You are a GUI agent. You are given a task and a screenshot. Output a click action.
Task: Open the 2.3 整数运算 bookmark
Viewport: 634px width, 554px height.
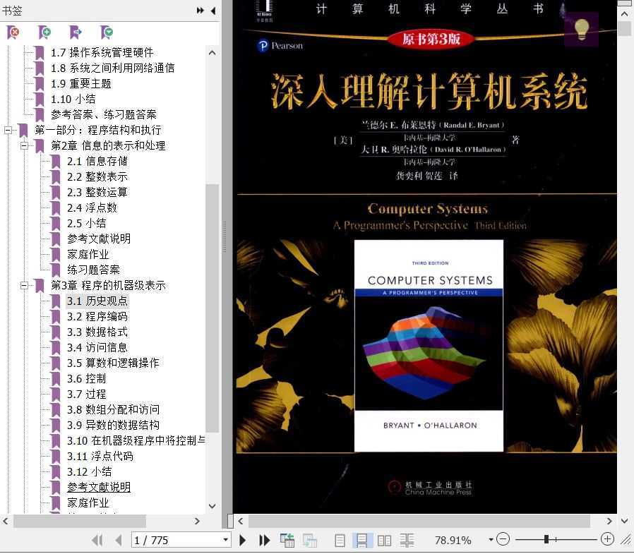97,193
